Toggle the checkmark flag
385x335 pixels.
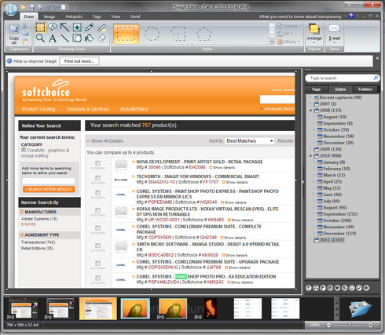(x=359, y=288)
